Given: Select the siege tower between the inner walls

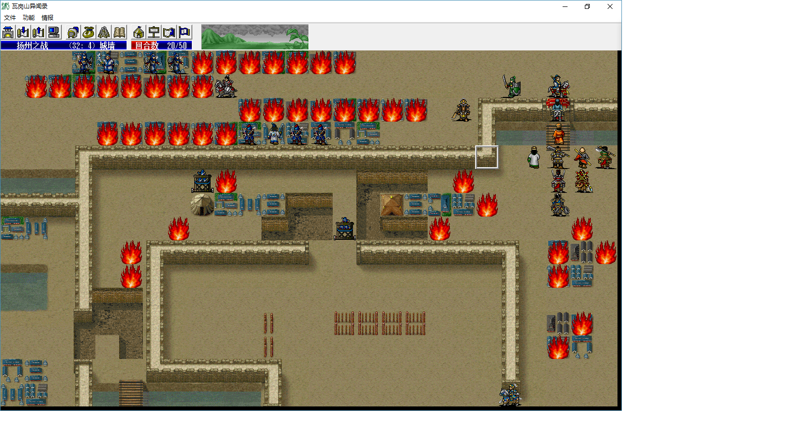Looking at the screenshot, I should (345, 228).
